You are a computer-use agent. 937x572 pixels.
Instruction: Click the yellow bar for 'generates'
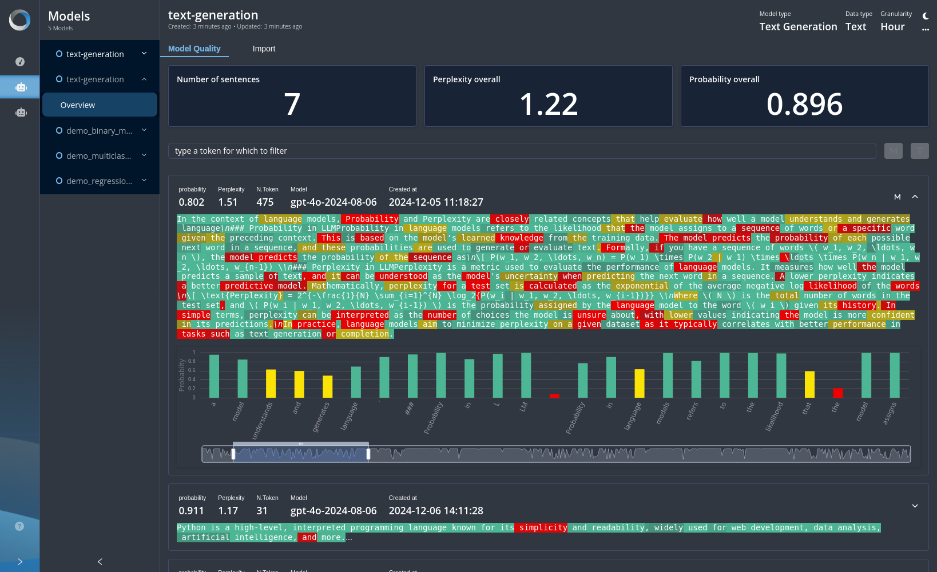pos(327,386)
